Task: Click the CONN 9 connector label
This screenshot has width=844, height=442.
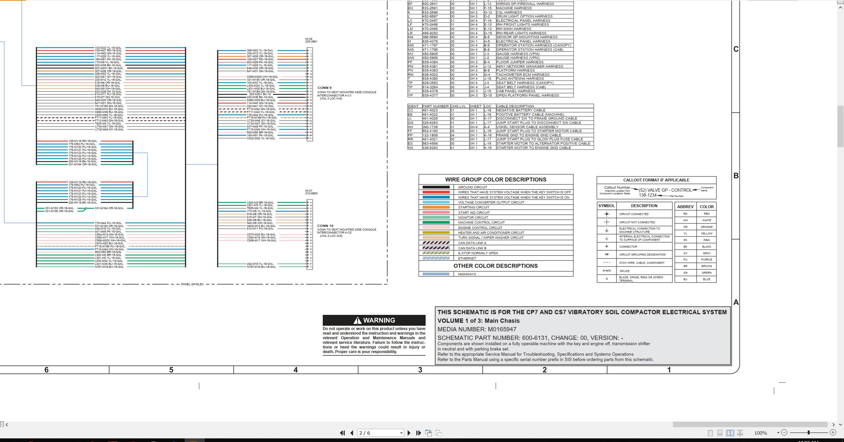Action: point(324,88)
